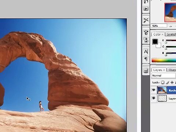Click the Navigator preview thumbnail
Screen dimensions: 176x132
click(x=170, y=12)
